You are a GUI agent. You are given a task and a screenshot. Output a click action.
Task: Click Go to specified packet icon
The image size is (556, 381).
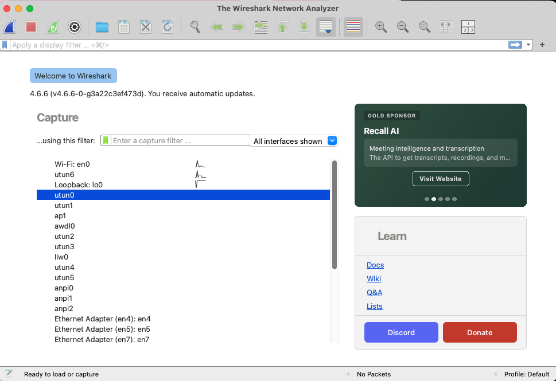point(260,27)
